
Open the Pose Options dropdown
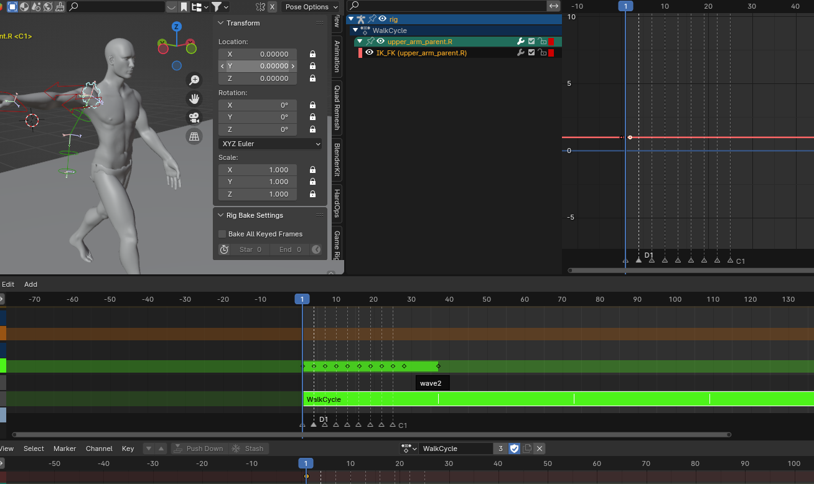pyautogui.click(x=311, y=7)
